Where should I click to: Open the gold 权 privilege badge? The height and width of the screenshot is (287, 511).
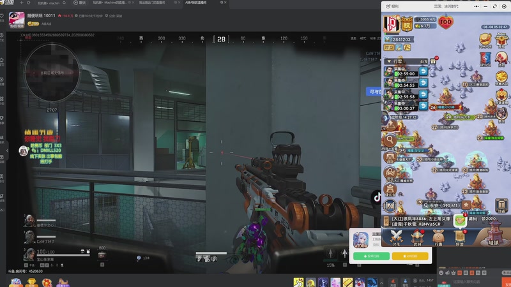(x=407, y=24)
